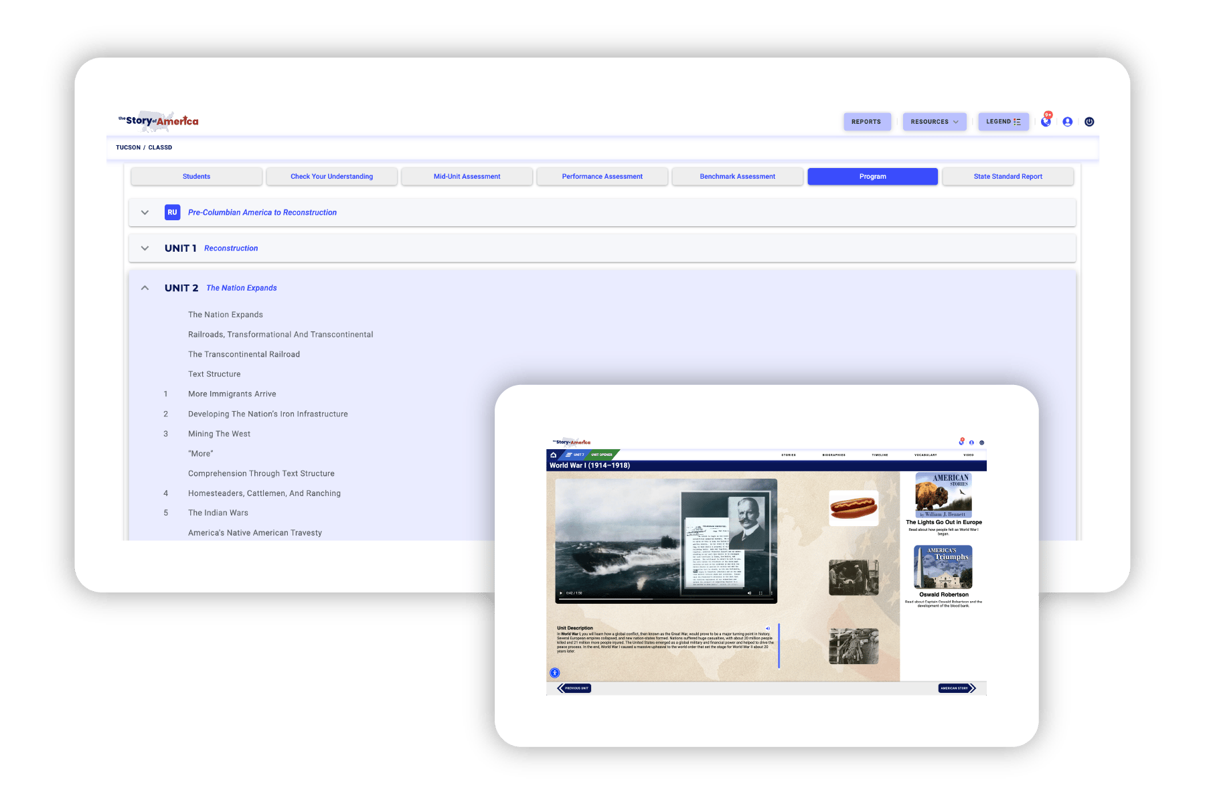Toggle fullscreen on the video player

point(760,592)
